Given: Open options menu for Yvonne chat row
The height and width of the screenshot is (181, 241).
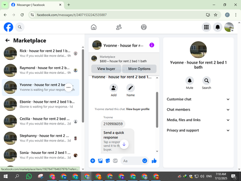Looking at the screenshot, I should (x=68, y=87).
